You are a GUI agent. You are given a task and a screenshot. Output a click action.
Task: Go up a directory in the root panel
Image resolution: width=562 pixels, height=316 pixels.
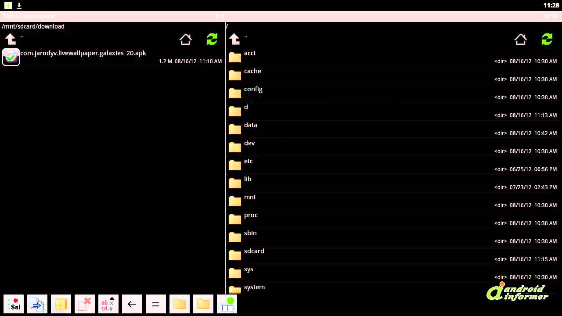point(234,39)
